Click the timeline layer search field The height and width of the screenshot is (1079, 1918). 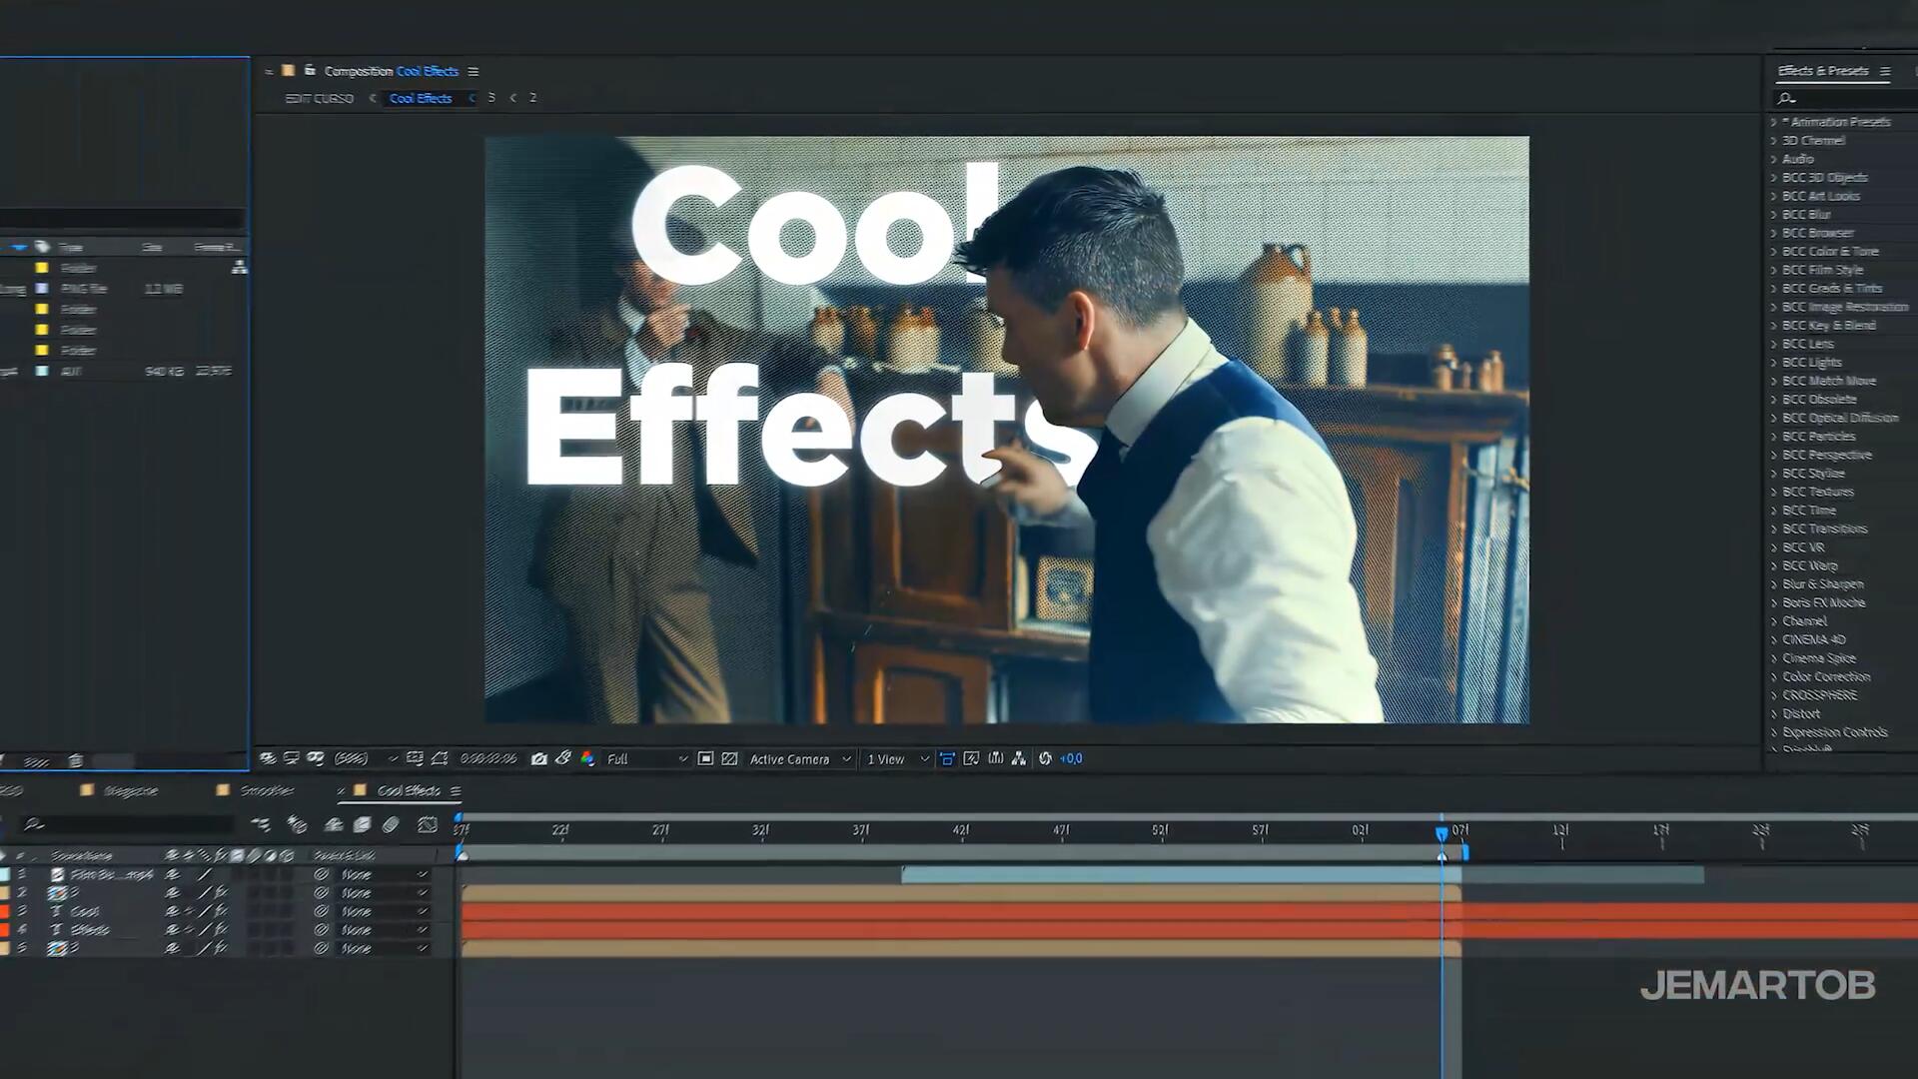point(128,824)
